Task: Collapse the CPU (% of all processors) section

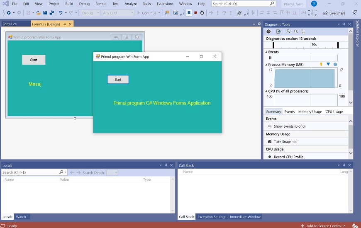Action: [266, 91]
